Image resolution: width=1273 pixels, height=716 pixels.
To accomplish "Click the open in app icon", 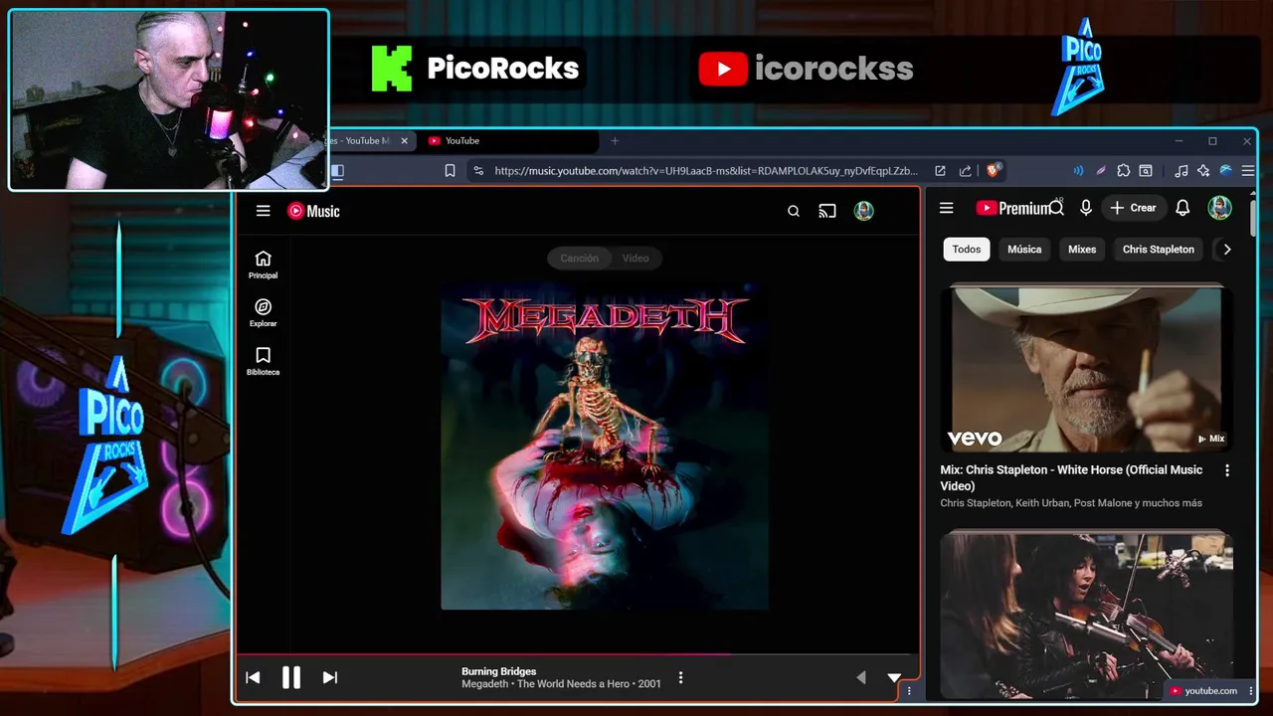I will coord(940,171).
